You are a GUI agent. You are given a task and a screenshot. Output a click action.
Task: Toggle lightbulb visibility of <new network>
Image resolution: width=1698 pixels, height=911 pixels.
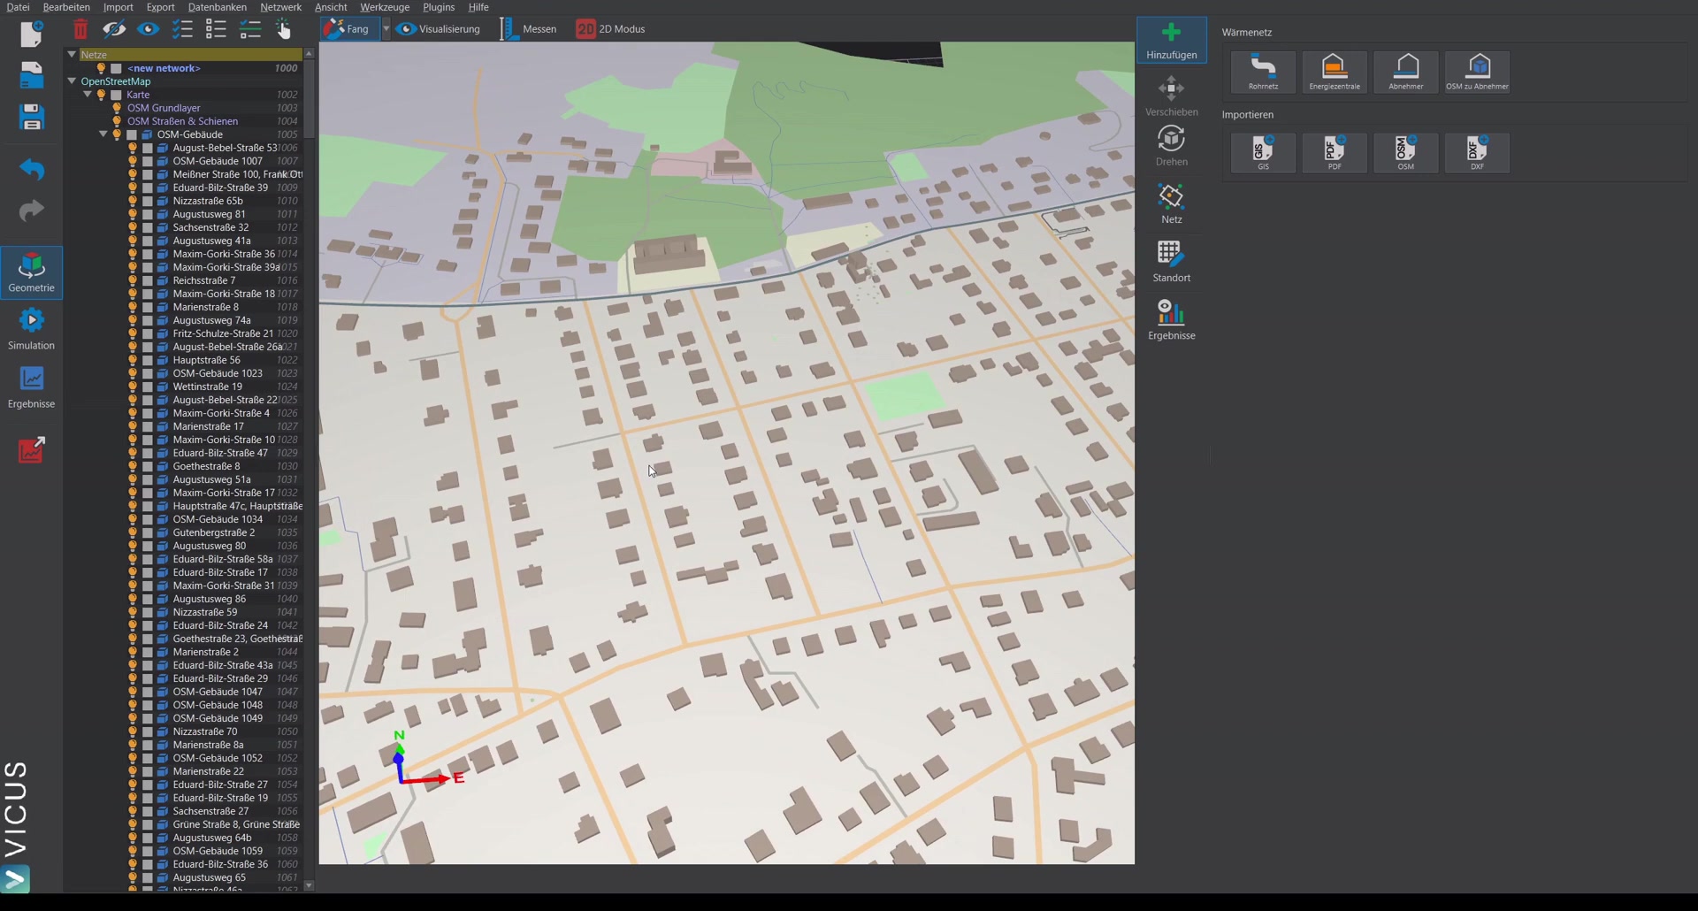coord(101,68)
